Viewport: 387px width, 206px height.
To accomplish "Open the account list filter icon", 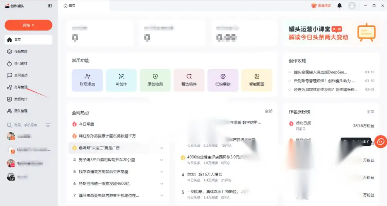I will [x=48, y=125].
